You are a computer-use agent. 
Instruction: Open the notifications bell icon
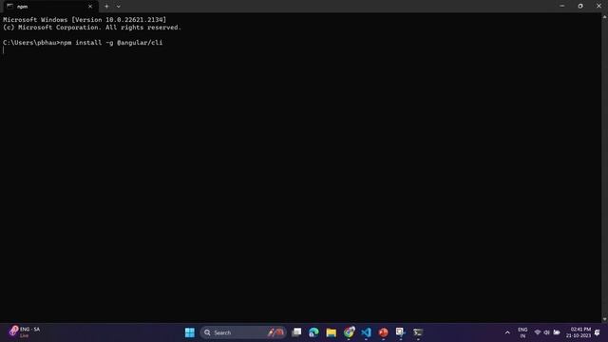point(598,332)
